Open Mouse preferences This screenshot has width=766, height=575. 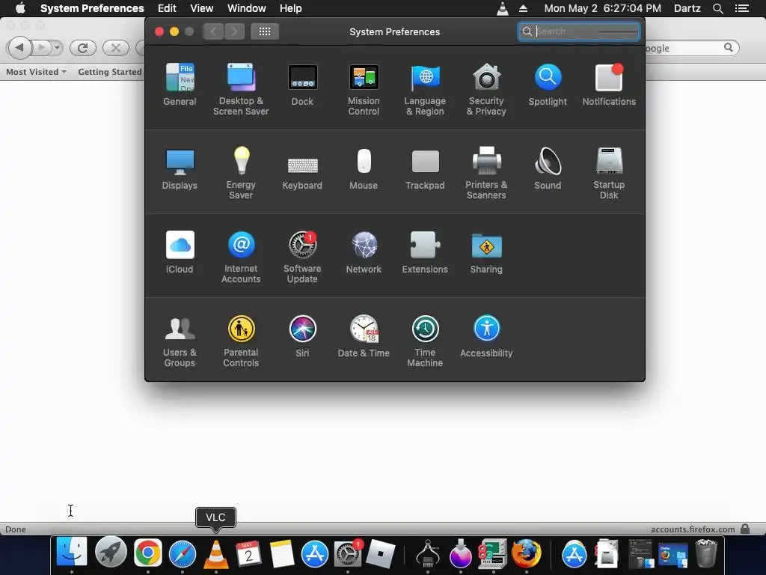point(364,168)
